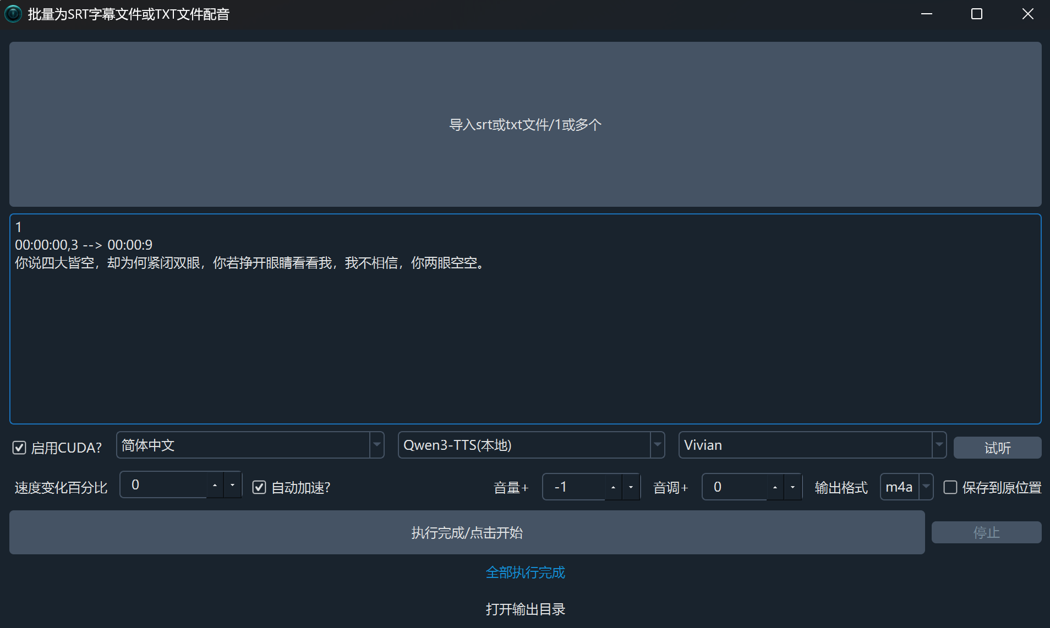Open the m4a output format dropdown
The width and height of the screenshot is (1050, 628).
point(926,487)
